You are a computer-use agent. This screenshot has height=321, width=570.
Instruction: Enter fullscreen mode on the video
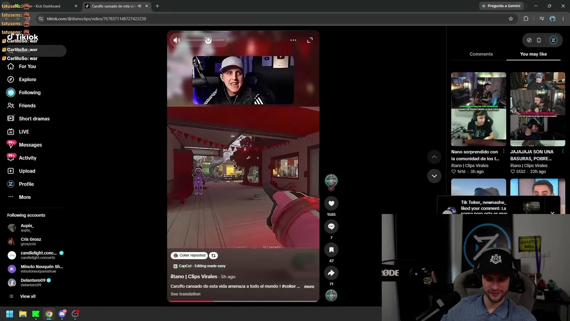(x=310, y=40)
